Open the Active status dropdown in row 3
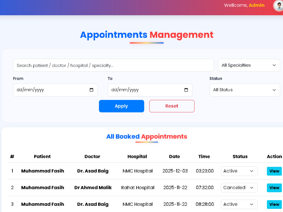 coord(239,204)
